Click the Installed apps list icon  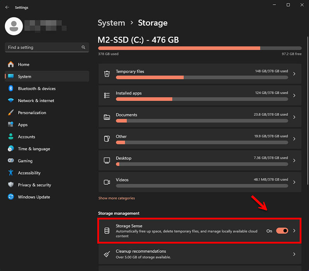pyautogui.click(x=107, y=95)
